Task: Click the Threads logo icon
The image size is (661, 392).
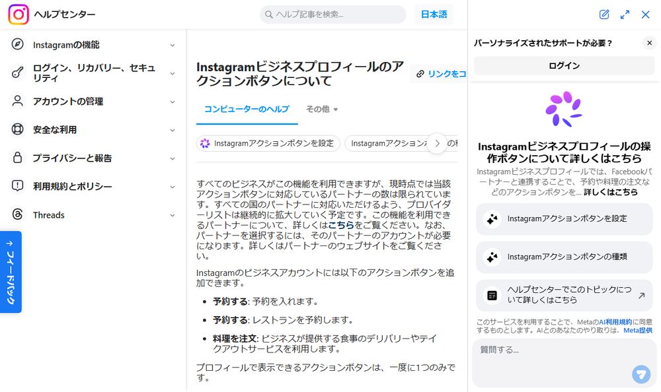Action: 17,214
